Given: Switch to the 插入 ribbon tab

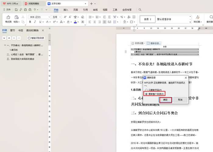Looking at the screenshot, I should (x=66, y=10).
